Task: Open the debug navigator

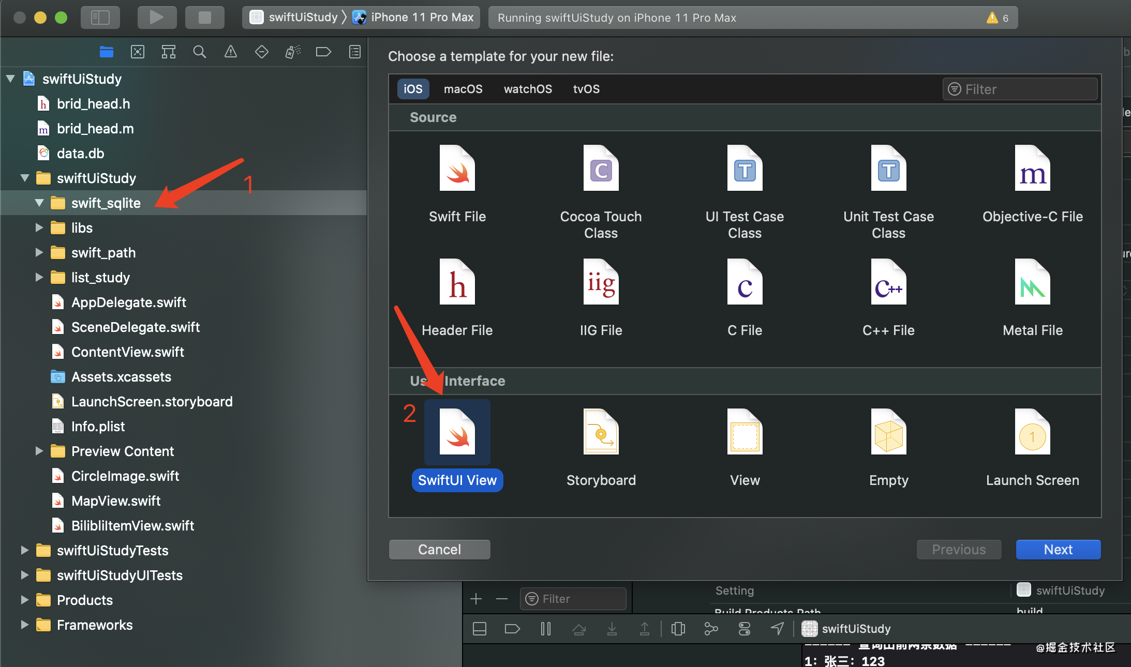Action: click(293, 52)
